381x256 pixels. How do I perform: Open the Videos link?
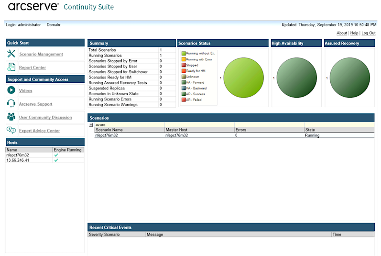(x=25, y=91)
